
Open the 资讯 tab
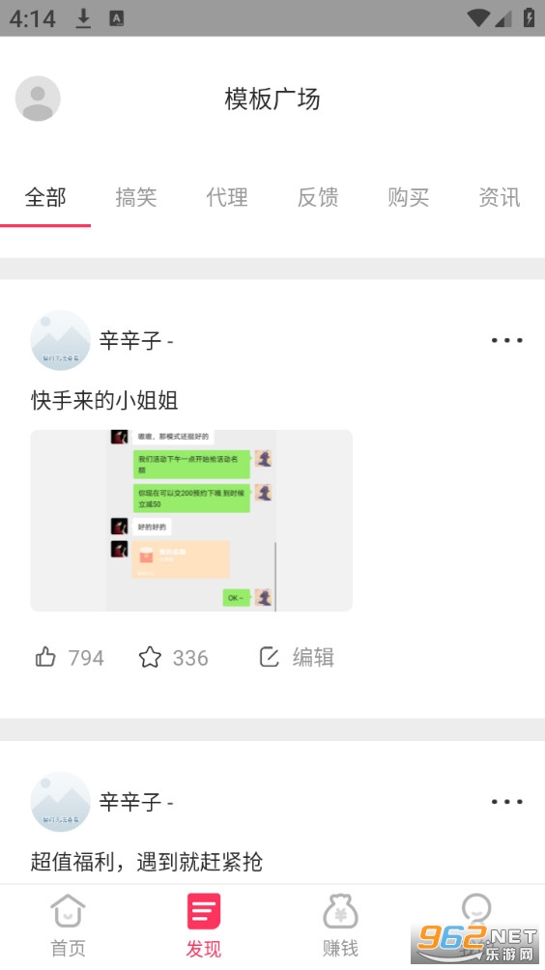point(500,197)
